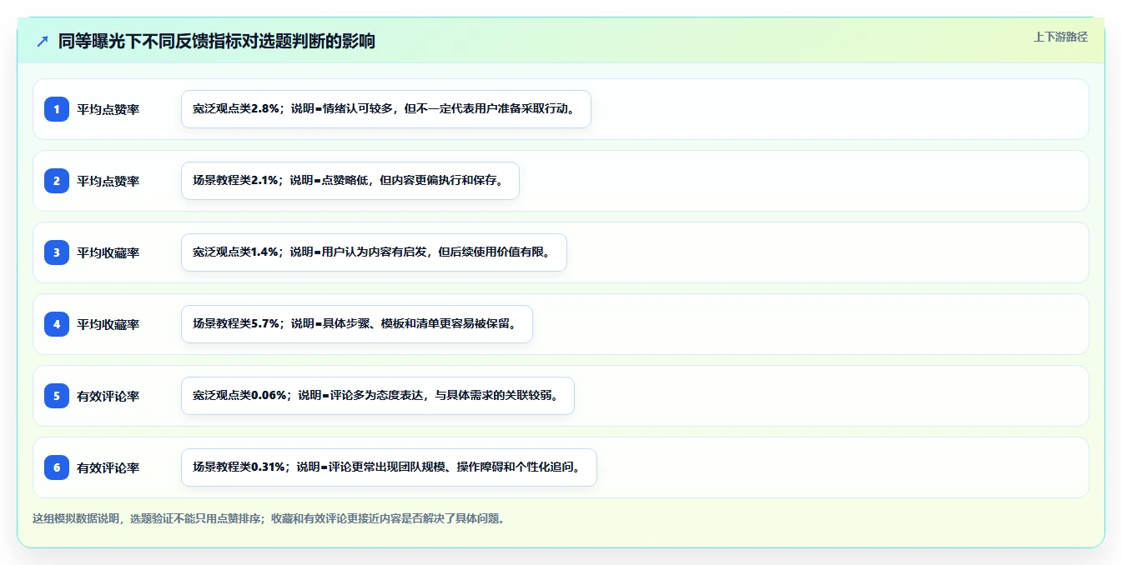Click 平均收藏率 label in row 3
Image resolution: width=1122 pixels, height=565 pixels.
pyautogui.click(x=108, y=252)
